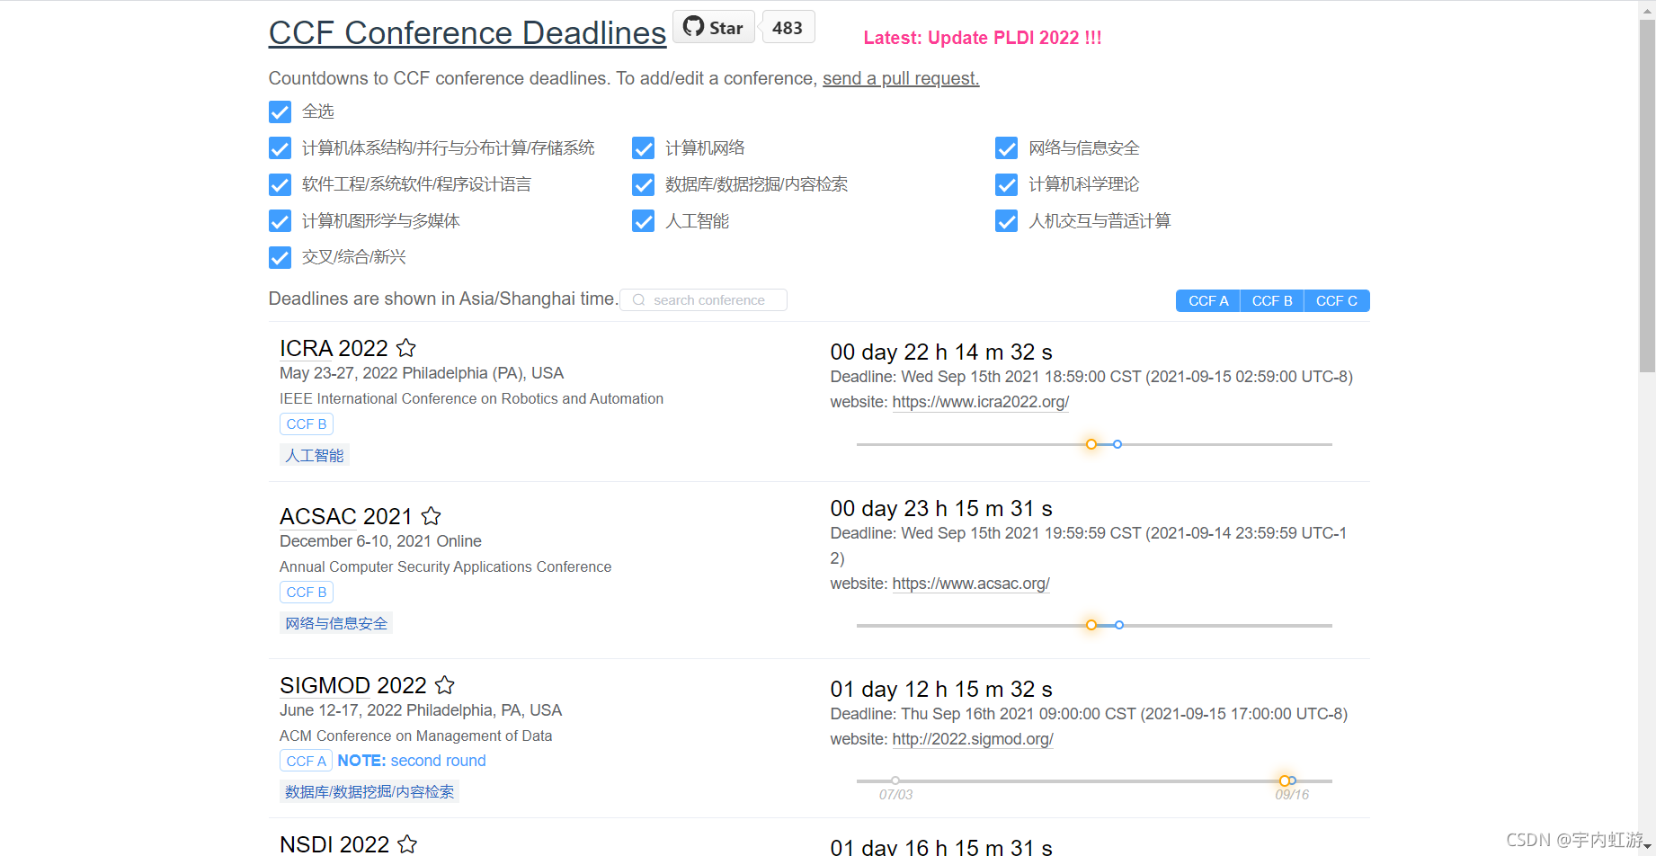This screenshot has width=1656, height=856.
Task: Star SIGMOD 2022 as favorite
Action: click(445, 684)
